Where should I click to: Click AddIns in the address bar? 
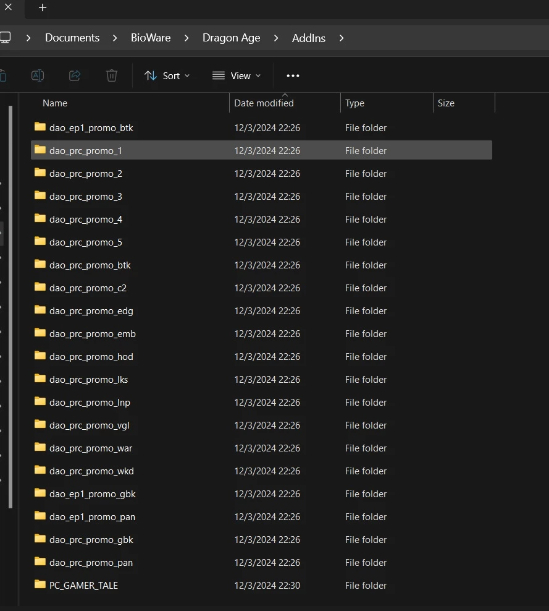309,38
